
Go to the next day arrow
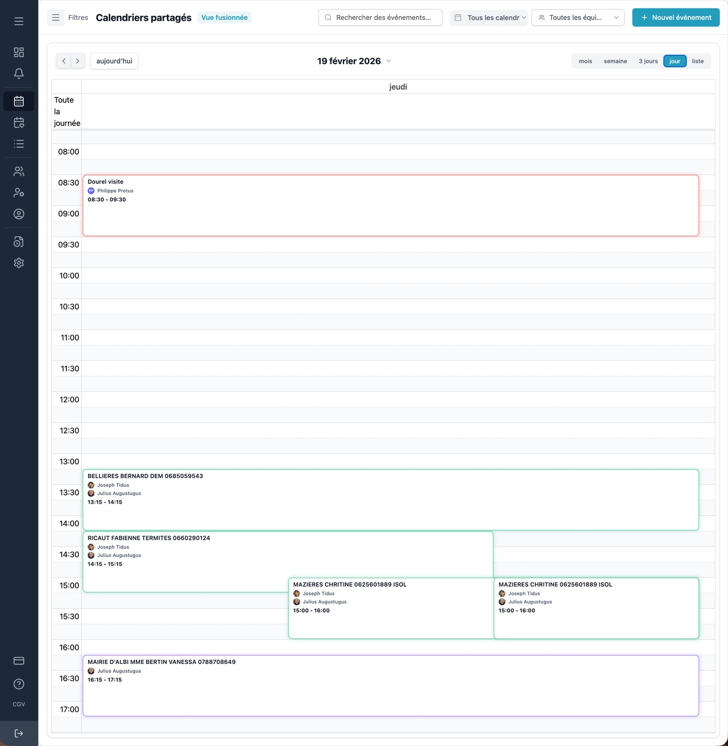78,61
